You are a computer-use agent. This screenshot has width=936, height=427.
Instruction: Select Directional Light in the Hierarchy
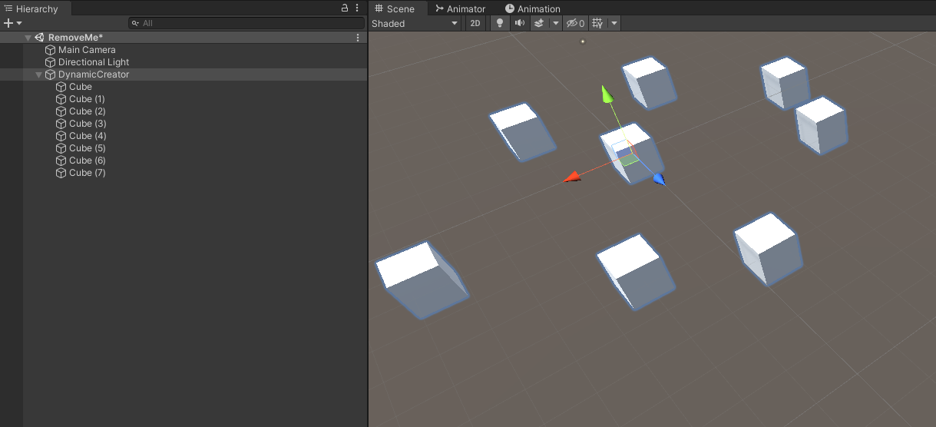click(94, 62)
